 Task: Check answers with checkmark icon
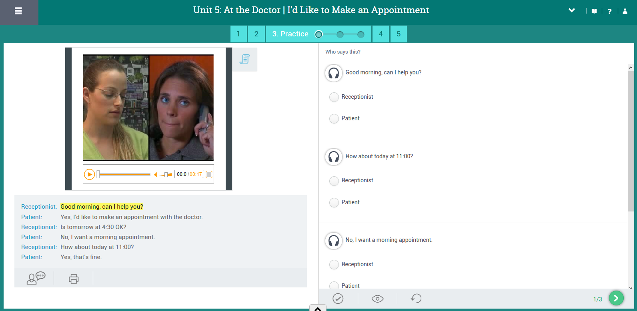[x=338, y=299]
